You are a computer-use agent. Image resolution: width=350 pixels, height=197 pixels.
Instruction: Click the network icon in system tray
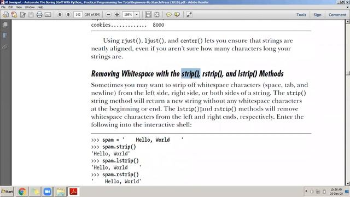(x=318, y=192)
